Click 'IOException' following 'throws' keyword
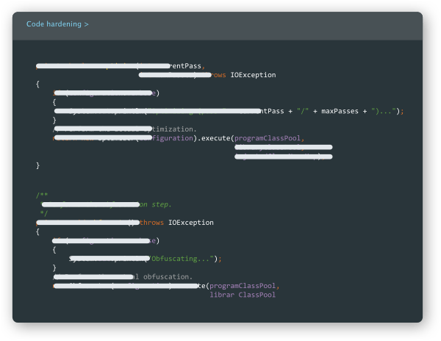This screenshot has height=341, width=441. pos(191,223)
